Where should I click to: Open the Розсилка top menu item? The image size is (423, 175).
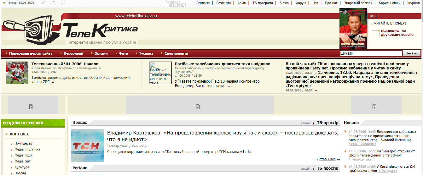click(223, 3)
